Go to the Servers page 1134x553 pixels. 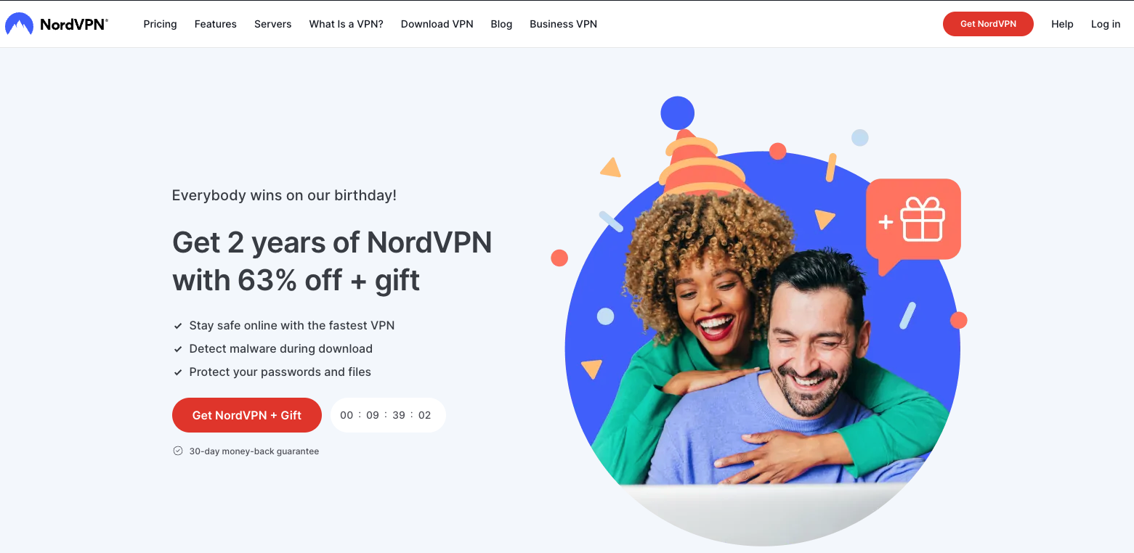coord(272,24)
